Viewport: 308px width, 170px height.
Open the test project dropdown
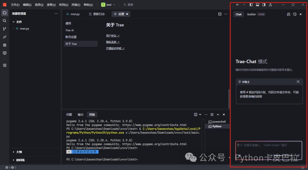click(108, 5)
